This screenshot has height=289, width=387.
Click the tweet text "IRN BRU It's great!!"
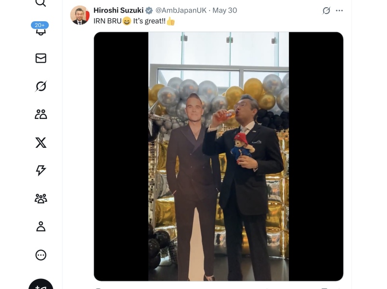point(134,21)
